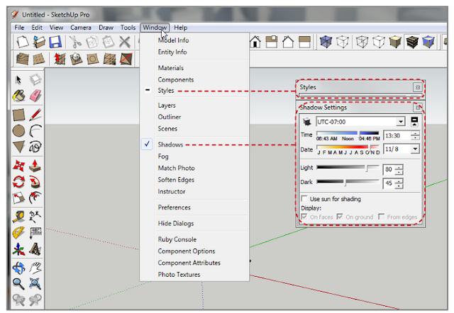This screenshot has width=454, height=313.
Task: Click the Cut scissors icon
Action: (x=76, y=42)
